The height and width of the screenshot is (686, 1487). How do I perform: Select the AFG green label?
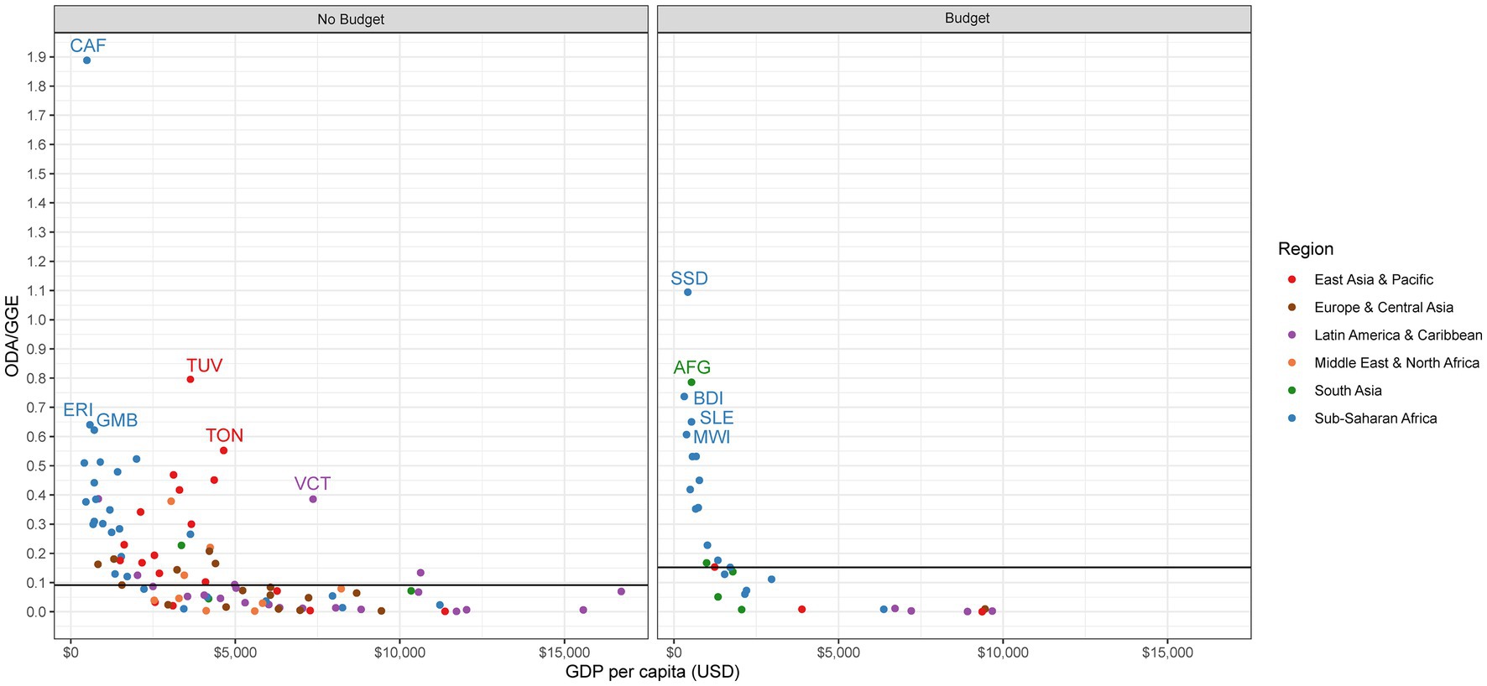tap(692, 367)
